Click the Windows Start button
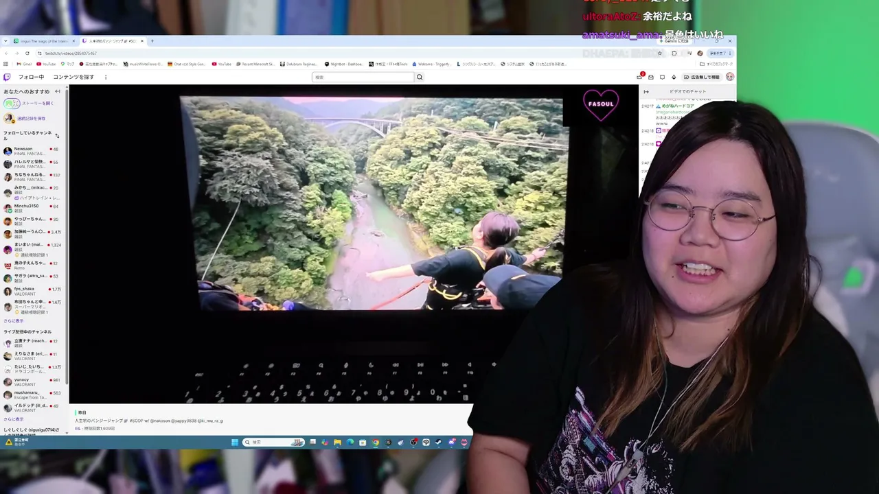The height and width of the screenshot is (494, 879). click(x=235, y=443)
